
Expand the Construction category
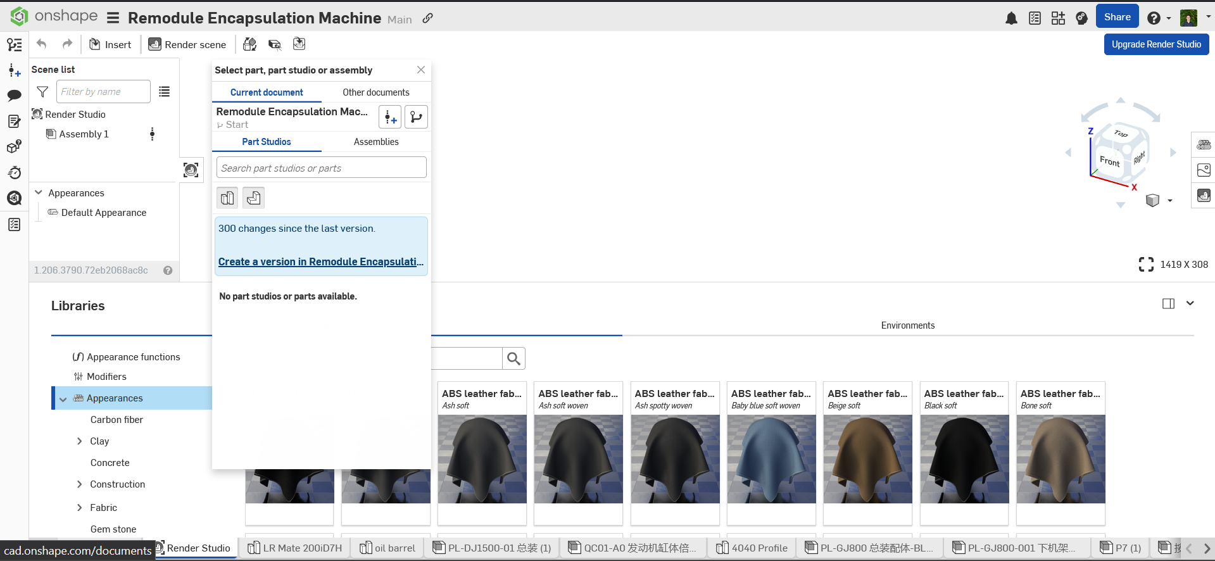tap(79, 484)
